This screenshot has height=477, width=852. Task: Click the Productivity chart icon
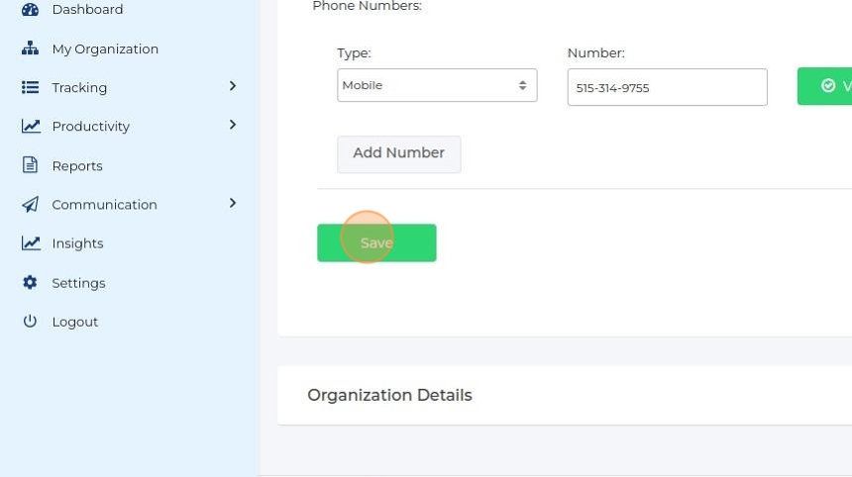[31, 126]
